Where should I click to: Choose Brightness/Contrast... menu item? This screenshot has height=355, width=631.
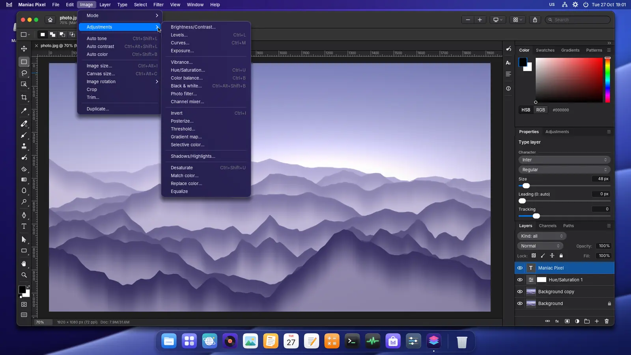pyautogui.click(x=207, y=27)
